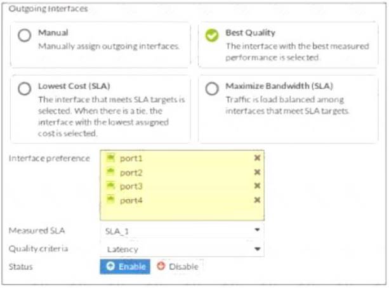Viewport: 389px width, 288px height.
Task: Set Status to Disable
Action: 178,266
